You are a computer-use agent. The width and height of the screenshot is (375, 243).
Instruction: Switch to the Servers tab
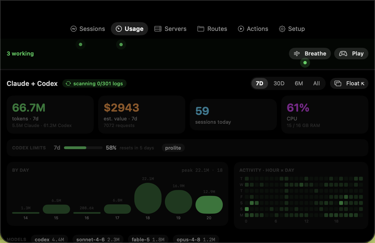(170, 29)
